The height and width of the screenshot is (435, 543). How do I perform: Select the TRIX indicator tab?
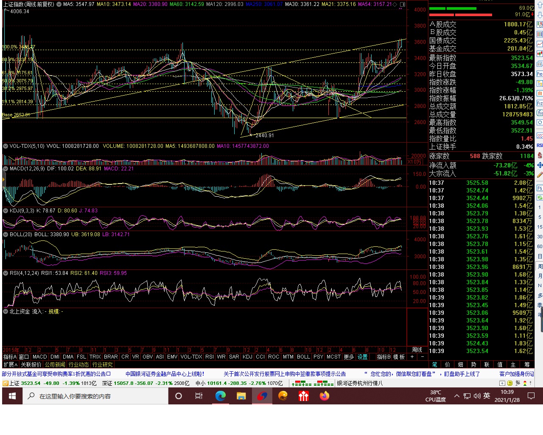95,357
